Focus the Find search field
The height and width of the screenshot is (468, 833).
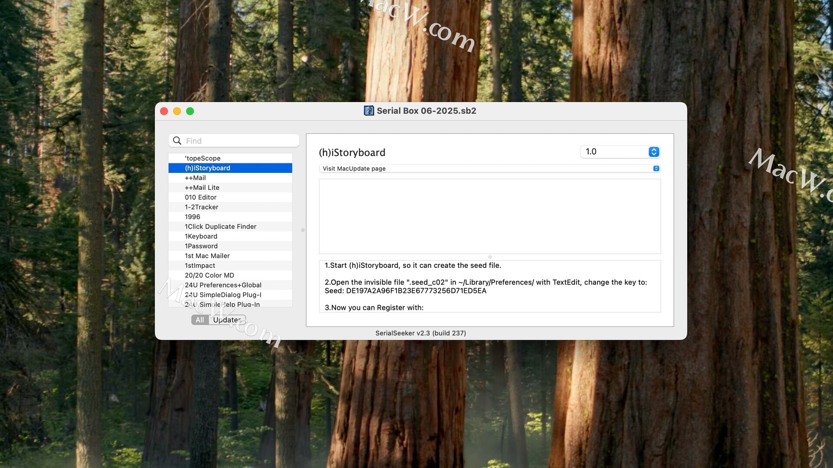234,140
